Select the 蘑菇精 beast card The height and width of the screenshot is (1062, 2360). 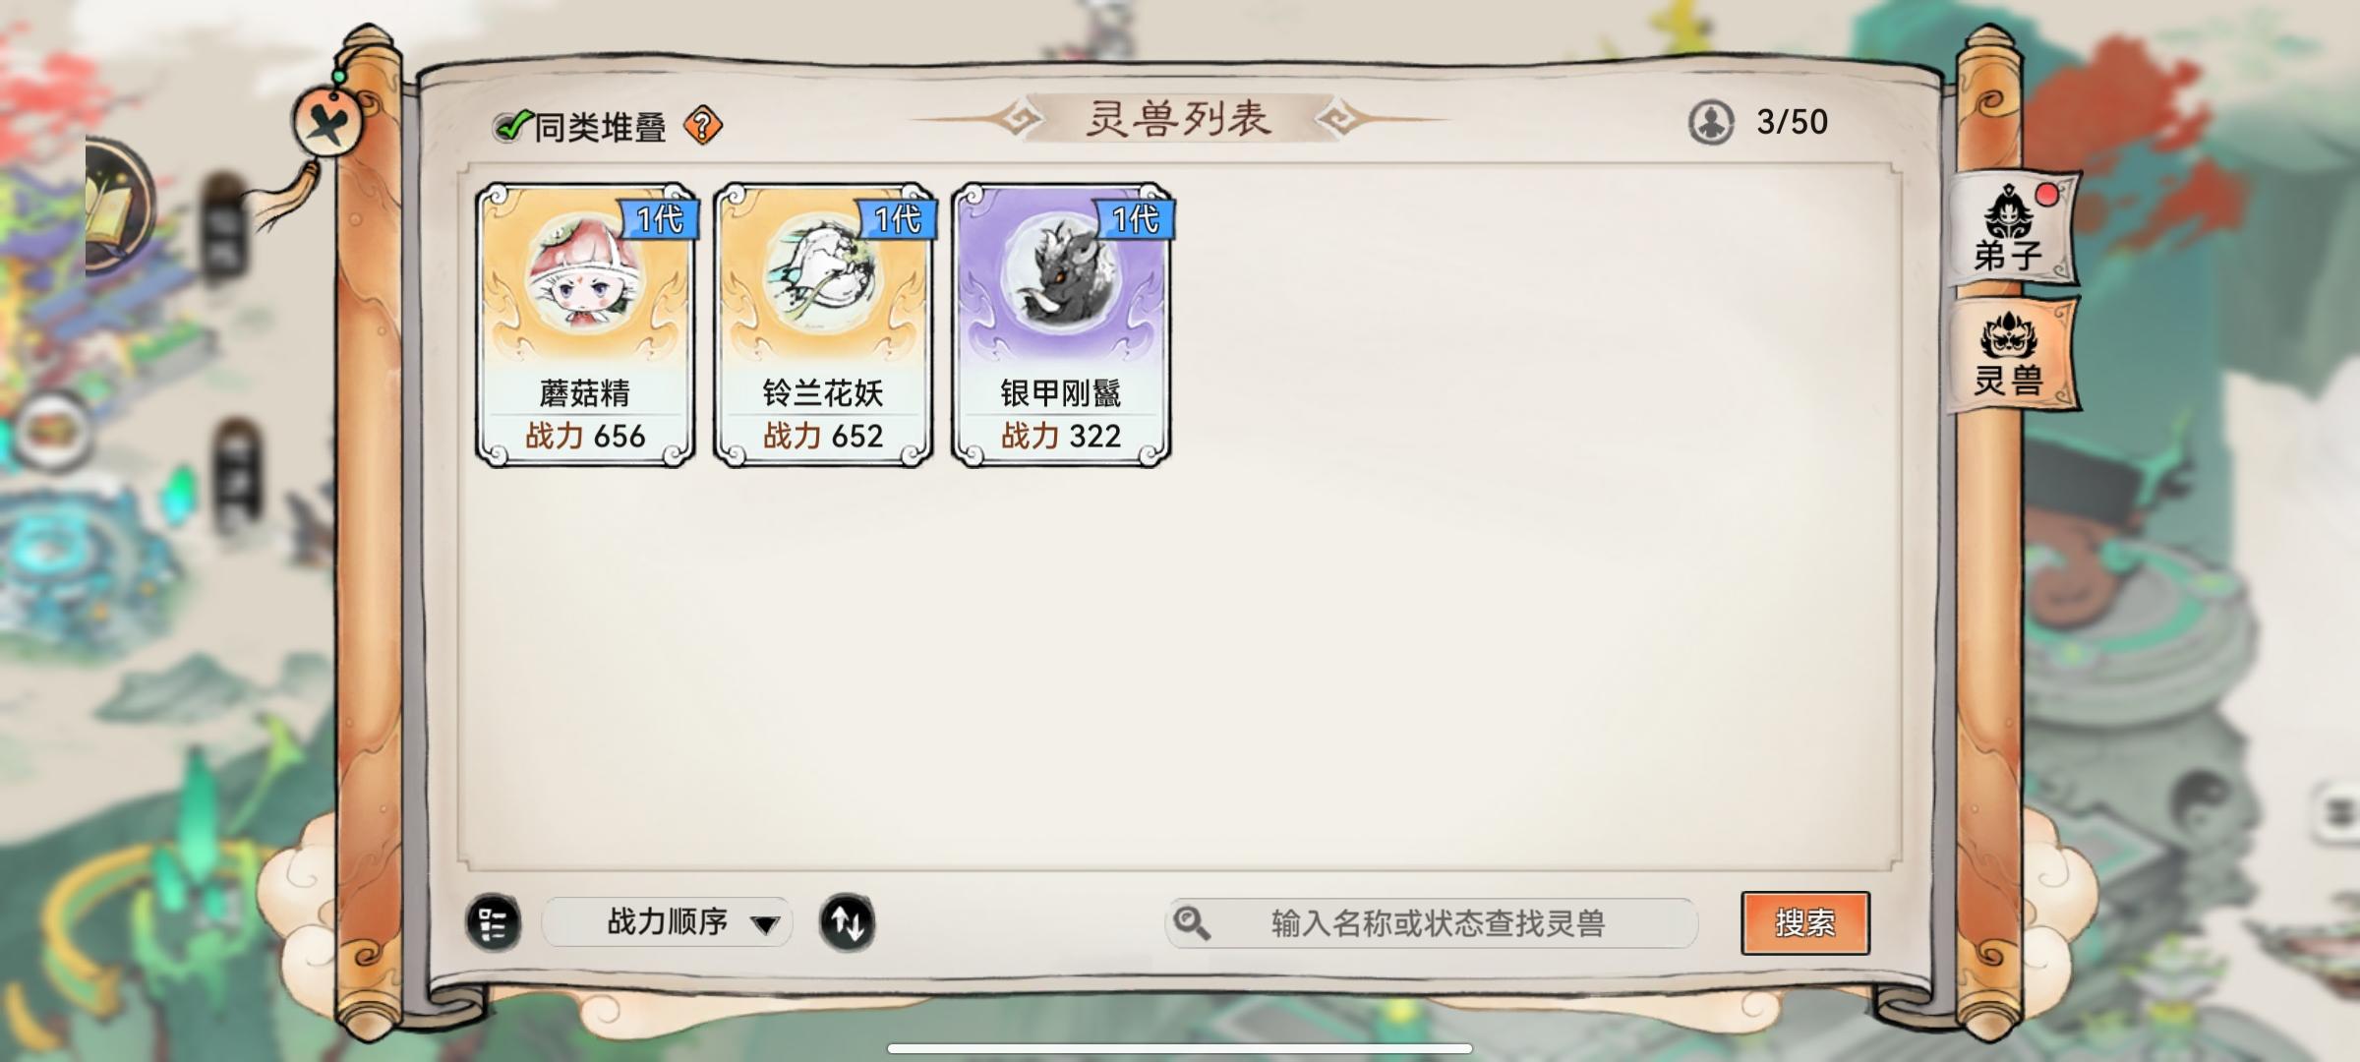click(x=585, y=324)
